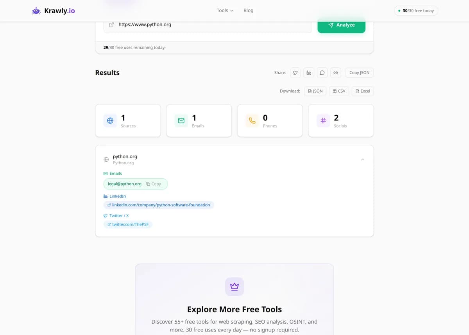Click the 29/30 free uses remaining text
This screenshot has width=469, height=335.
[x=134, y=47]
